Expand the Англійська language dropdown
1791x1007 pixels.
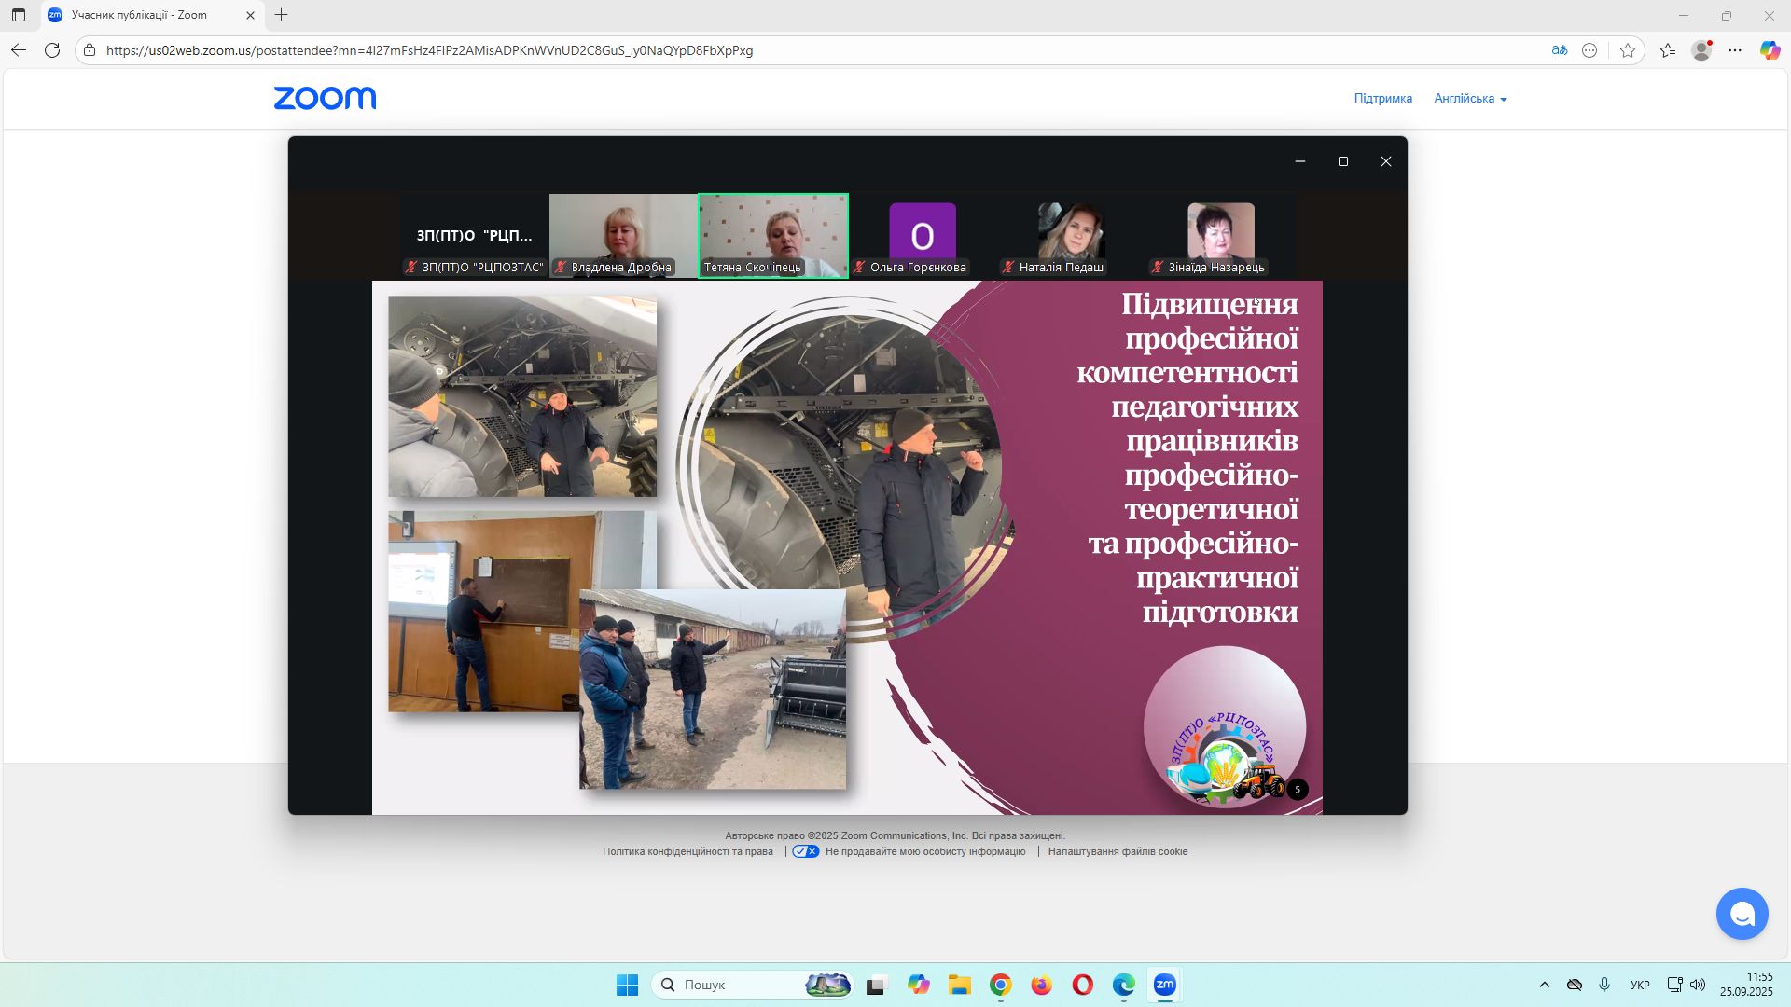pos(1470,98)
